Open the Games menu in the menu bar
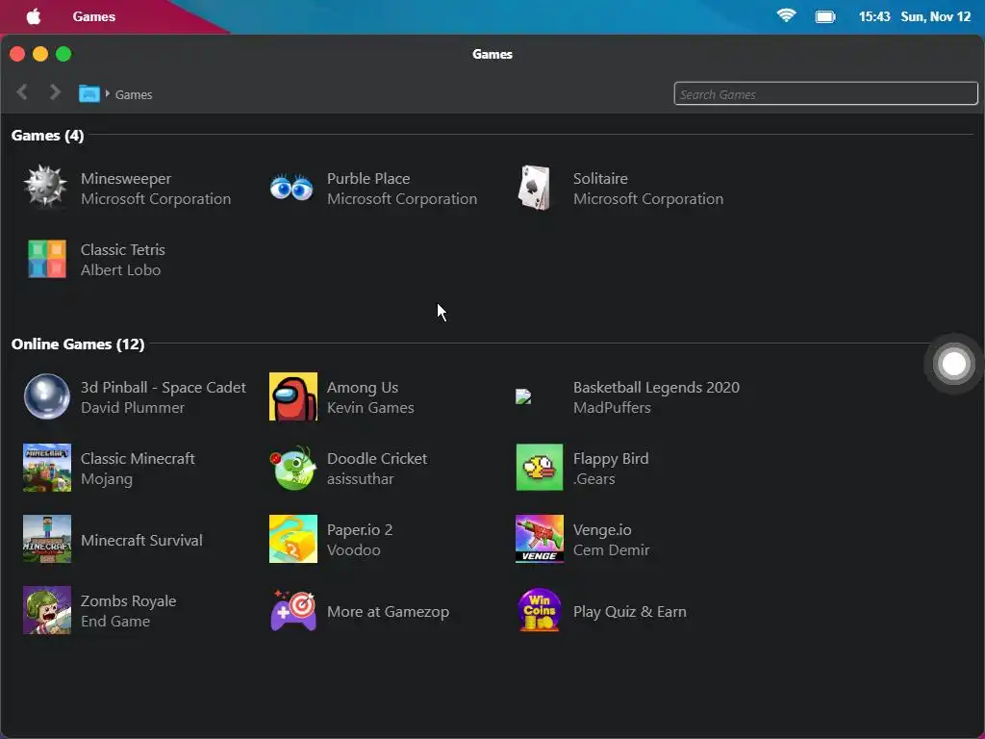The height and width of the screenshot is (739, 985). click(94, 16)
